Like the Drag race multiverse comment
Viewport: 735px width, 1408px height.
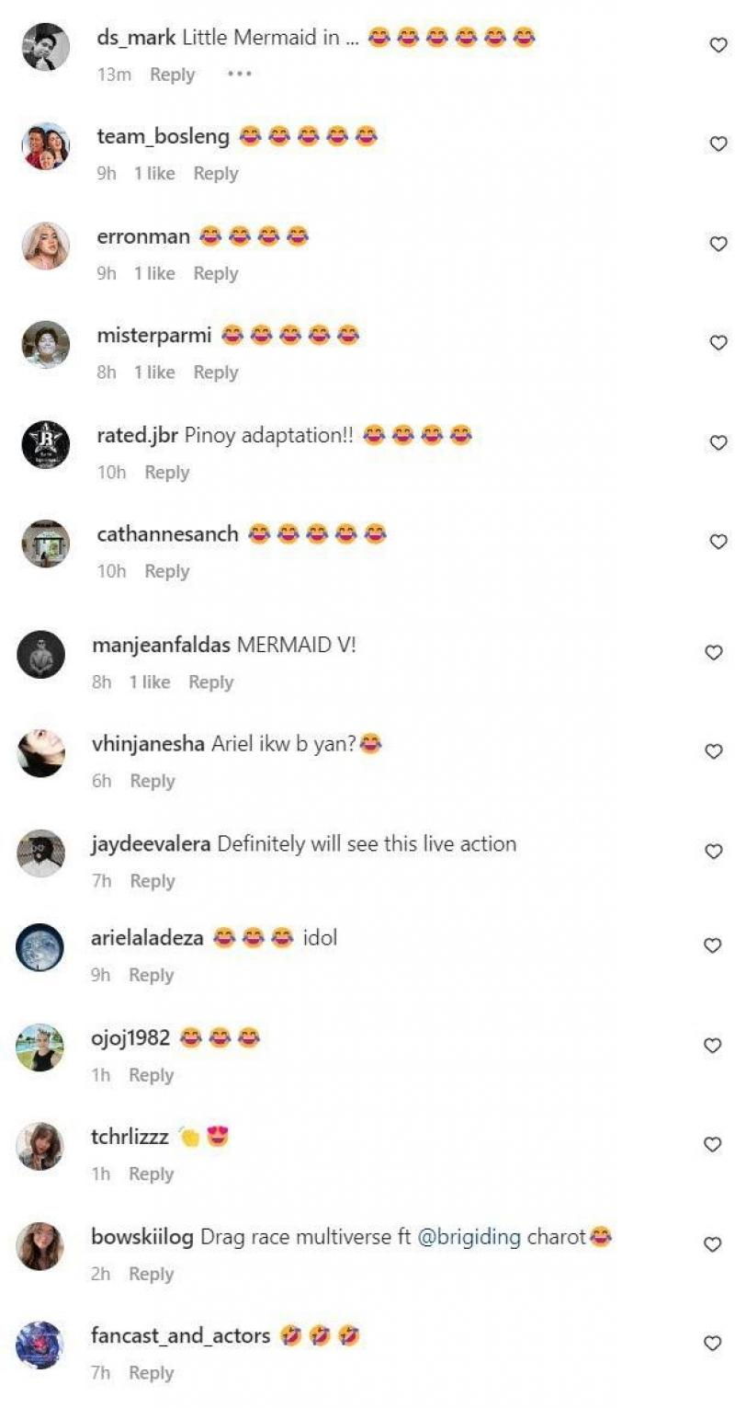click(713, 1244)
